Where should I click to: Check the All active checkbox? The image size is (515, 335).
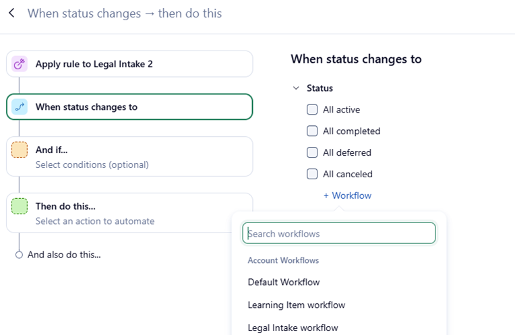pos(312,109)
